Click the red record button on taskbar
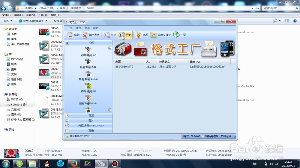This screenshot has height=168, width=300. (115, 164)
